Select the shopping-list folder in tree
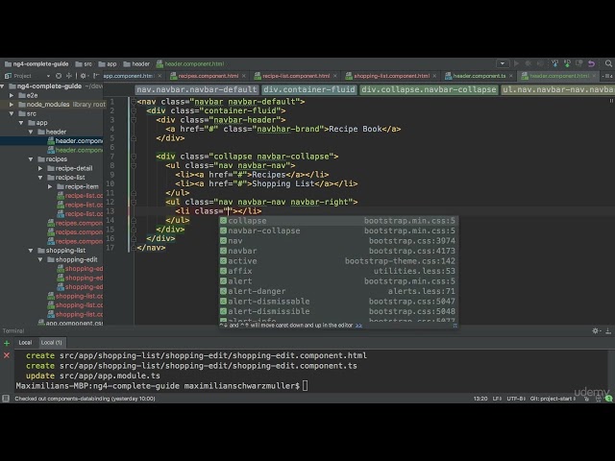615x461 pixels. (65, 250)
